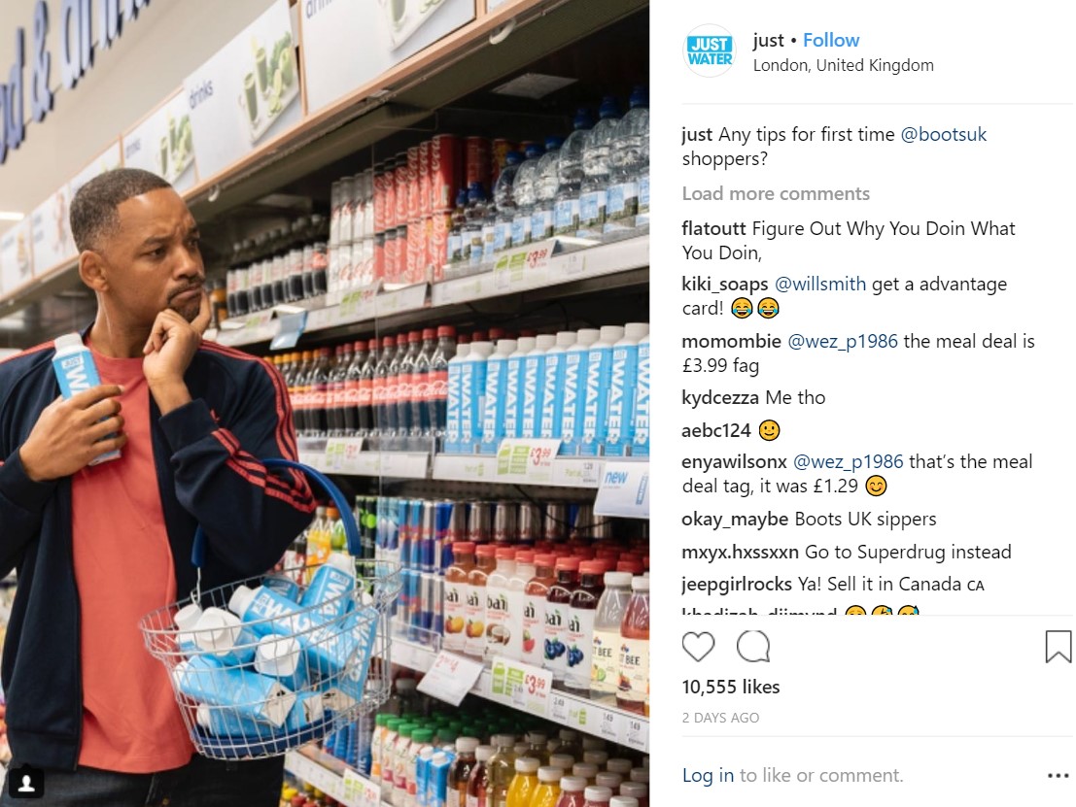This screenshot has height=807, width=1076.
Task: Open enyawilsonx commenter profile
Action: click(x=734, y=462)
